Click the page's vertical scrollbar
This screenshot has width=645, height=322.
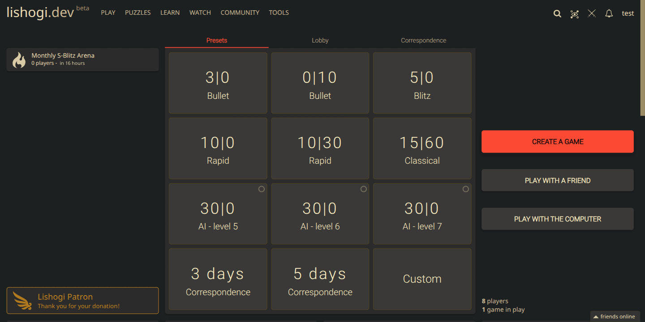coord(643,58)
